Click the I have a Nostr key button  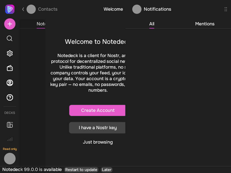point(97,128)
